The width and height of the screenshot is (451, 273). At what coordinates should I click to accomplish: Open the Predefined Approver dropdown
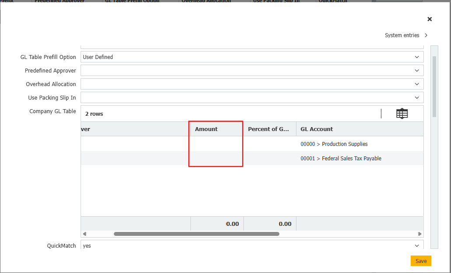click(x=252, y=71)
